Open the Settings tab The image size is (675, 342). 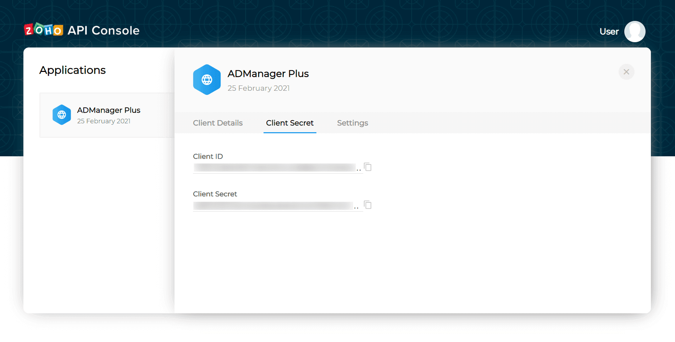pos(353,123)
